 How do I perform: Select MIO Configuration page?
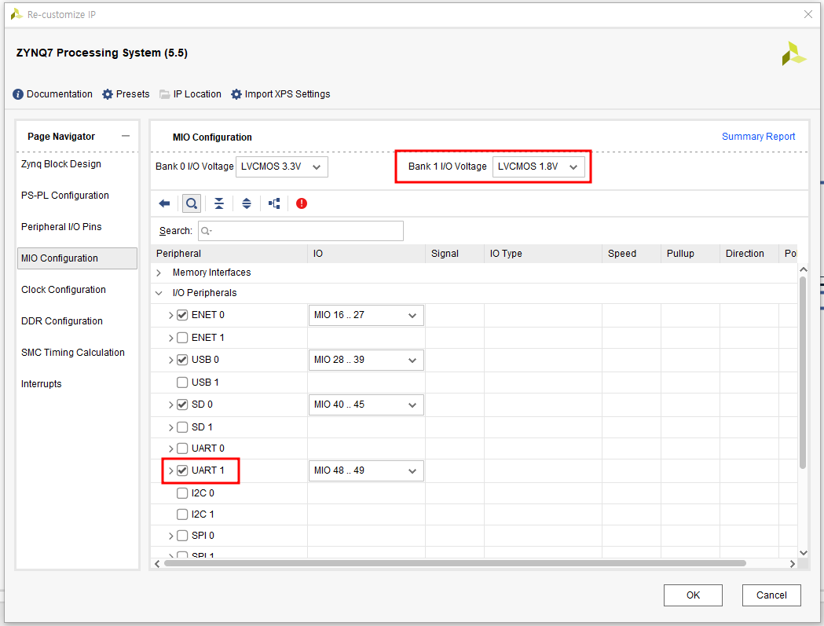coord(77,258)
